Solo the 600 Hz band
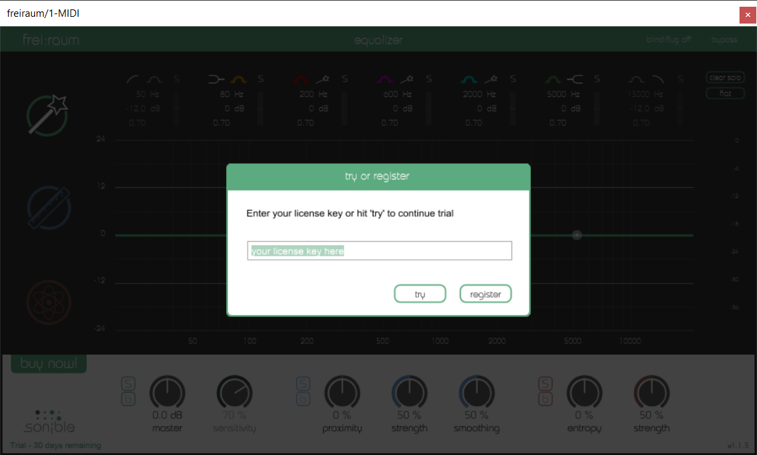The height and width of the screenshot is (455, 757). click(429, 79)
